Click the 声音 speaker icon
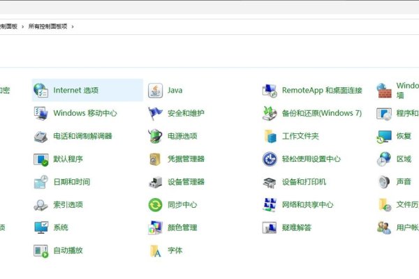This screenshot has height=279, width=419. pos(384,182)
